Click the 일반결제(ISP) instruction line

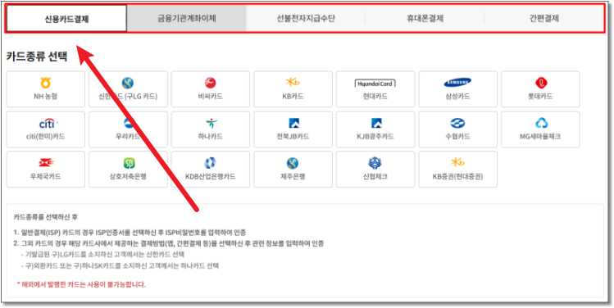(130, 233)
